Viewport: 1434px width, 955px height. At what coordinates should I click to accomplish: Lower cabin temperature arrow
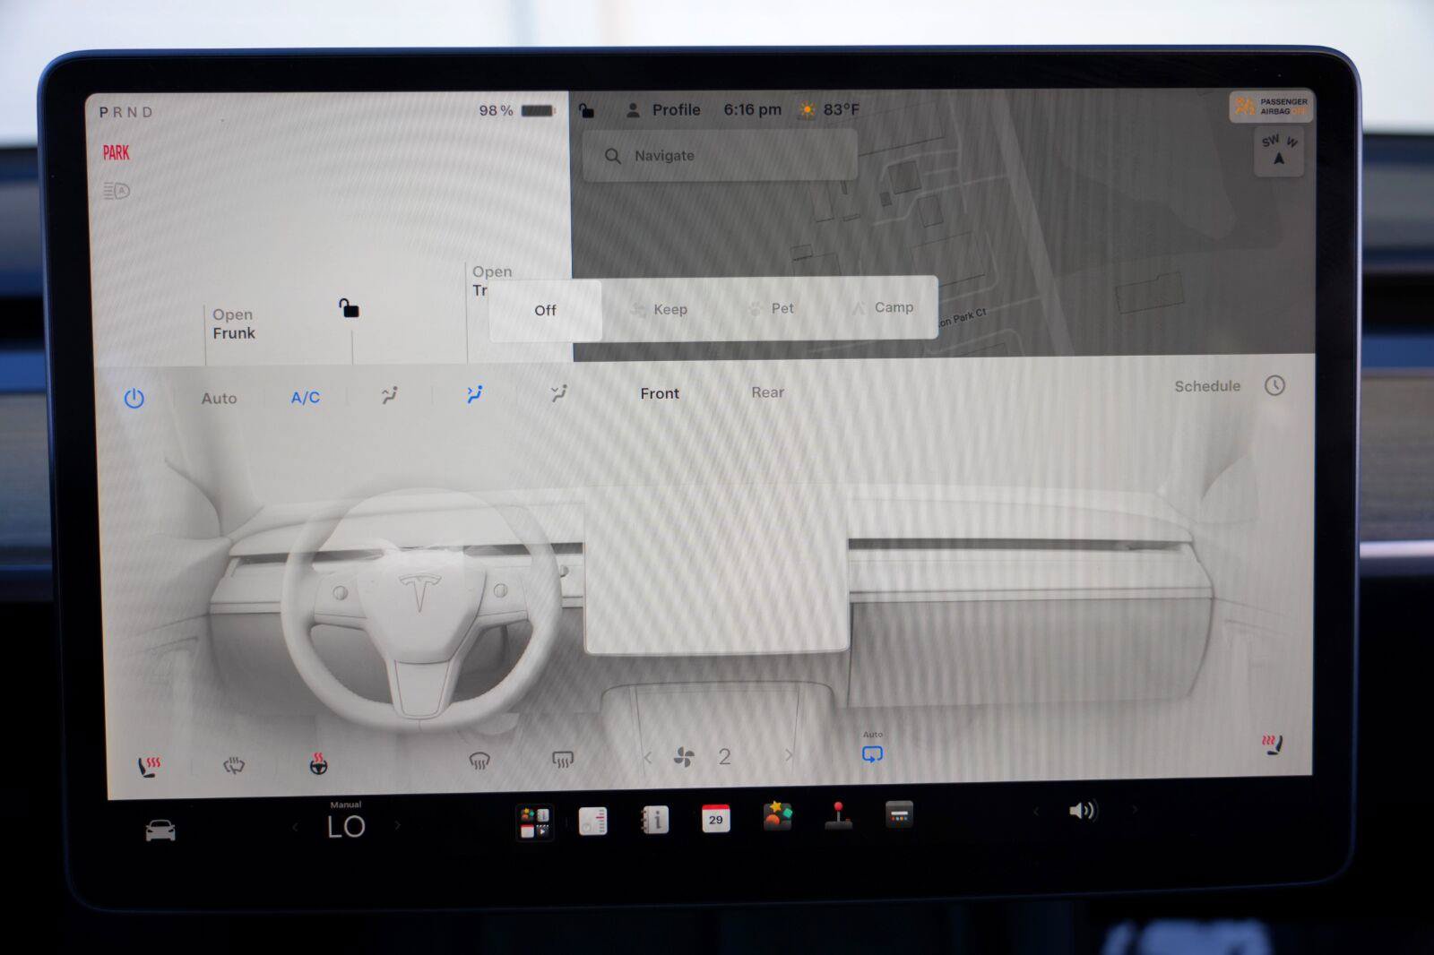(x=295, y=827)
